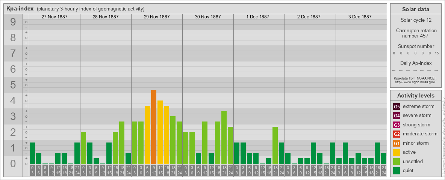Click the 'minor storm' legend label

416,143
